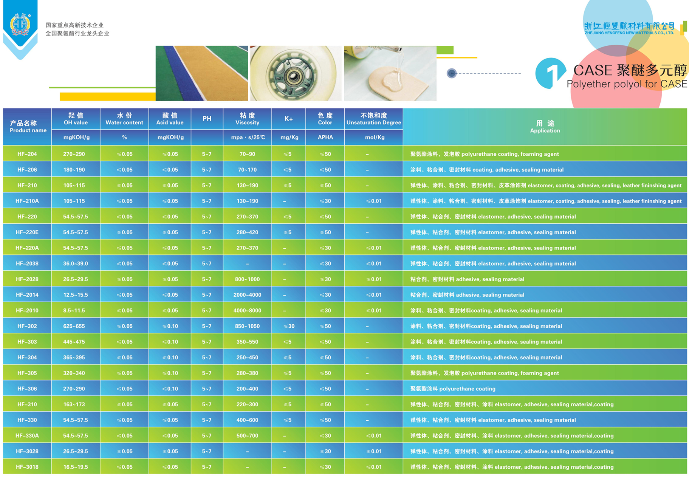The image size is (689, 477).
Task: Click the Unsaturation Degree column header
Action: click(x=373, y=119)
